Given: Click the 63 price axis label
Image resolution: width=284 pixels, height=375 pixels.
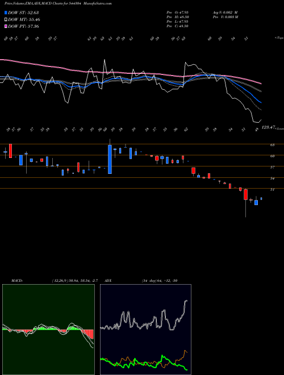Looking at the screenshot, I should pos(272,145).
